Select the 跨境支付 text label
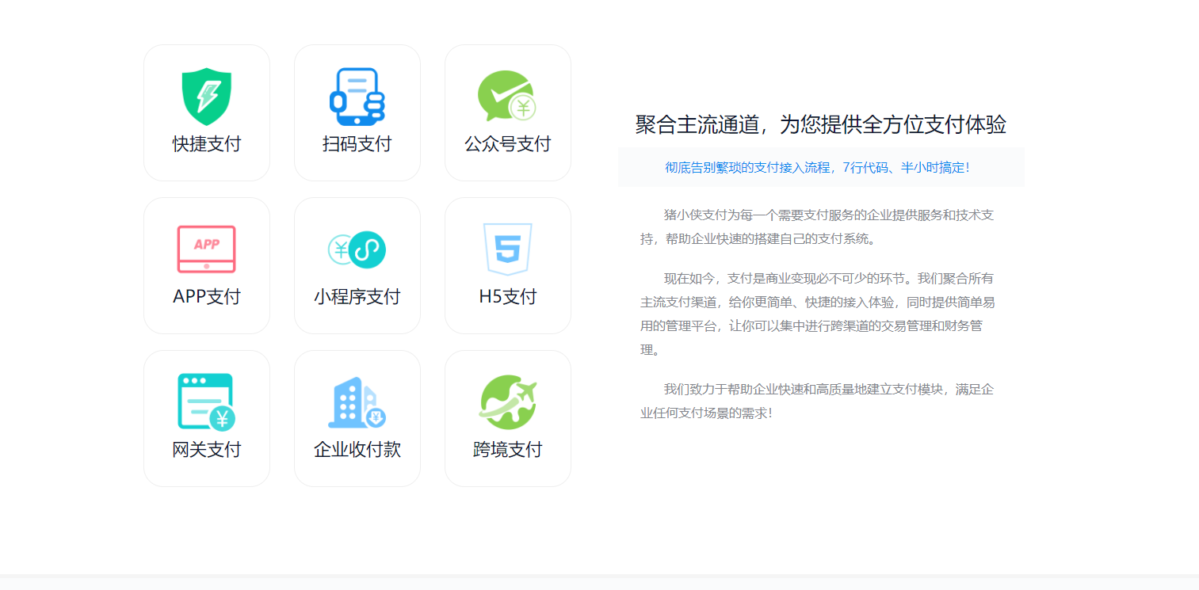This screenshot has height=590, width=1199. tap(507, 450)
